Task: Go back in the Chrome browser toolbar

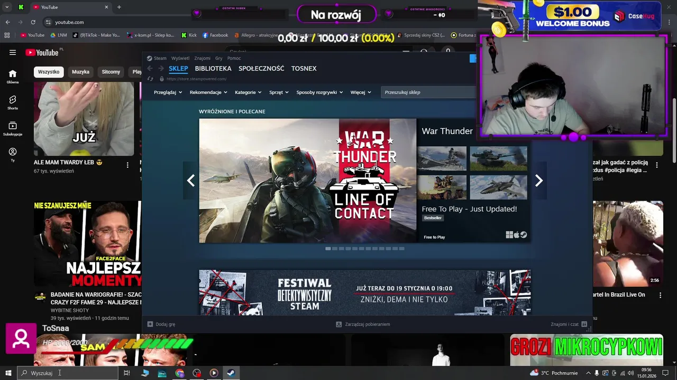Action: point(7,22)
